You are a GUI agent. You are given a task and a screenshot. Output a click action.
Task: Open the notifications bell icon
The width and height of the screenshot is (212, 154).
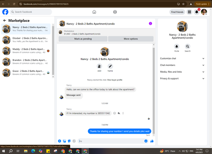point(197,12)
